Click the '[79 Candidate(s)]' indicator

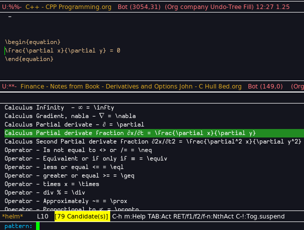pyautogui.click(x=82, y=216)
